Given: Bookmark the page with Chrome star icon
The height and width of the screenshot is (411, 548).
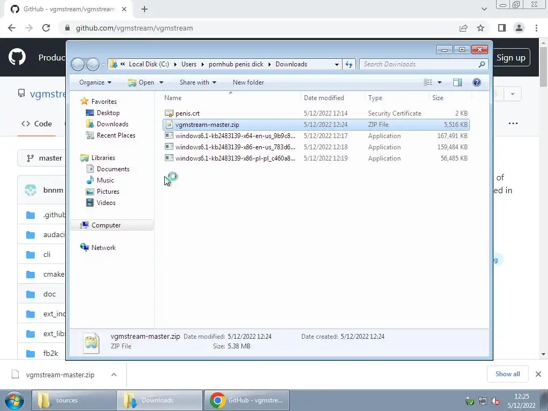Looking at the screenshot, I should (x=481, y=28).
